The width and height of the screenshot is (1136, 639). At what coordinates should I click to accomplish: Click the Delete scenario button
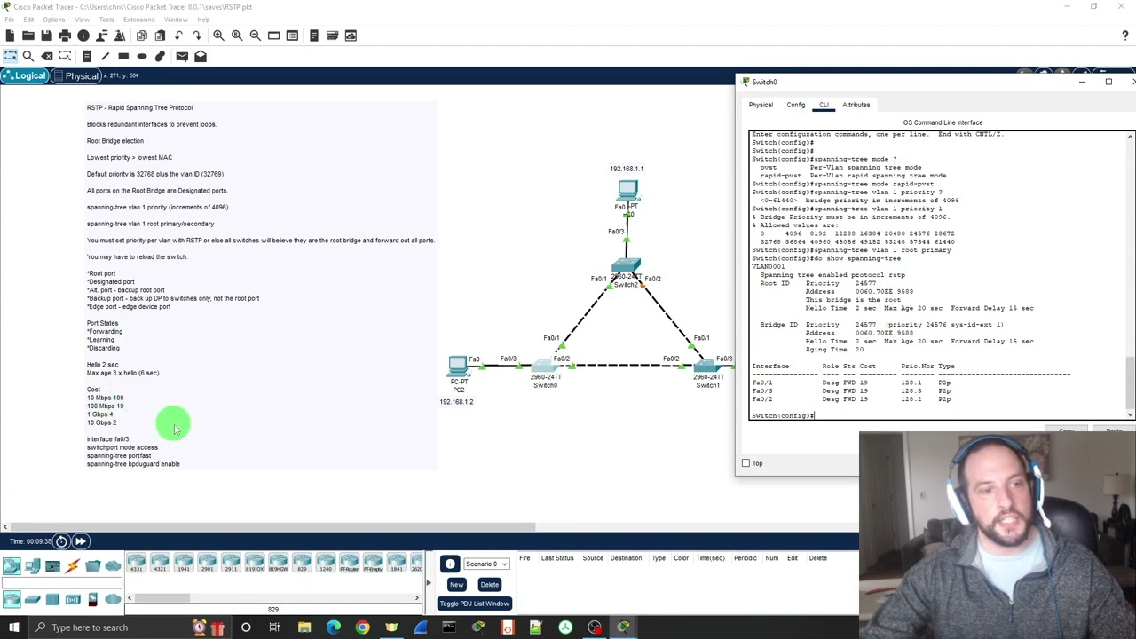(489, 584)
